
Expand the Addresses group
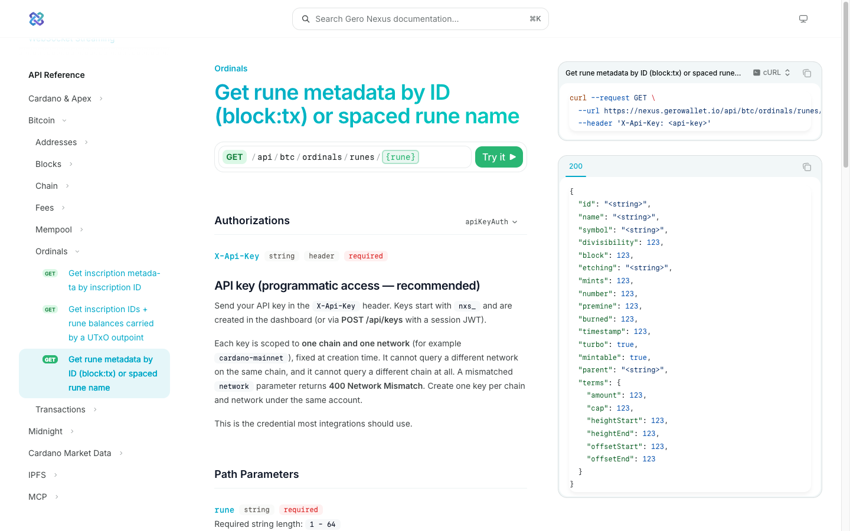[62, 142]
